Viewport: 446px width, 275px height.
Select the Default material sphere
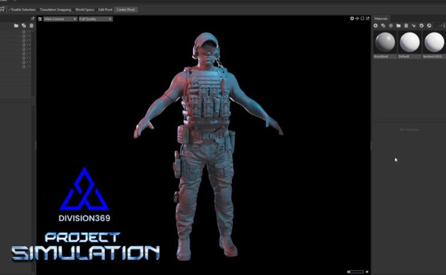(410, 42)
